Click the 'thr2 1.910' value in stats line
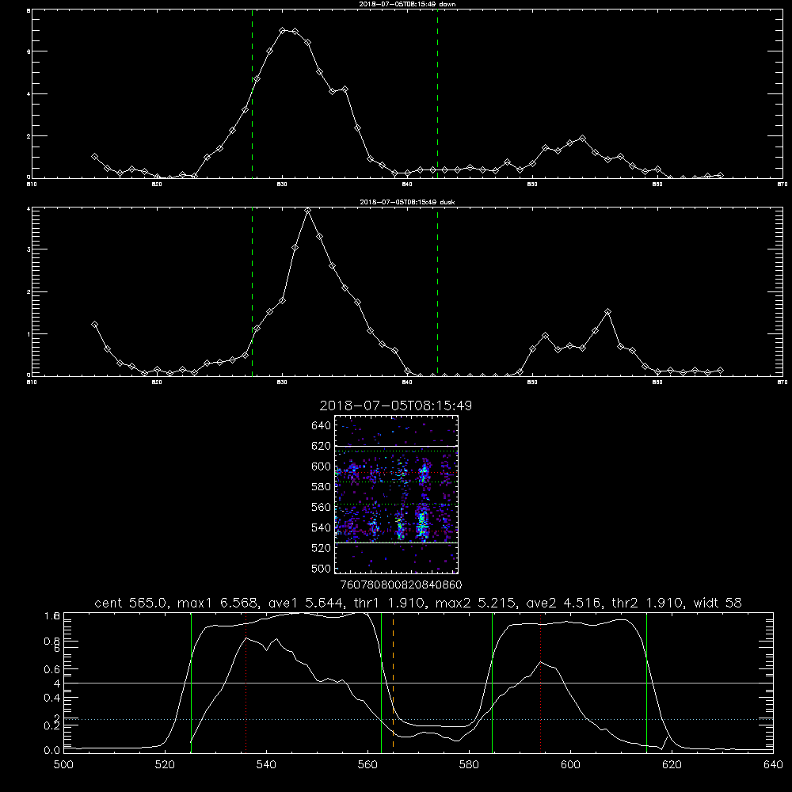The width and height of the screenshot is (792, 792). coord(647,603)
